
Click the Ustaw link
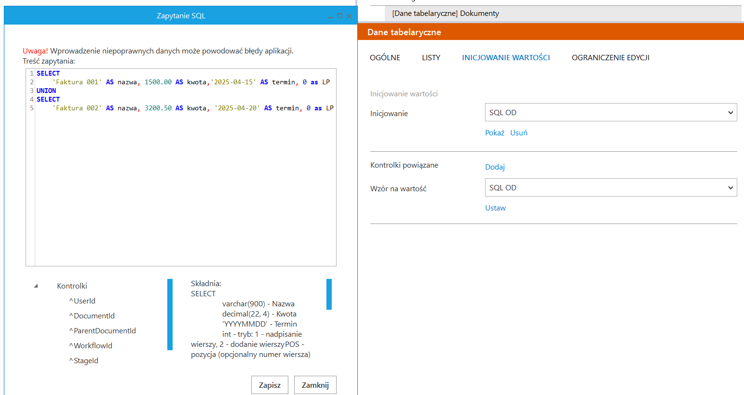click(x=495, y=208)
